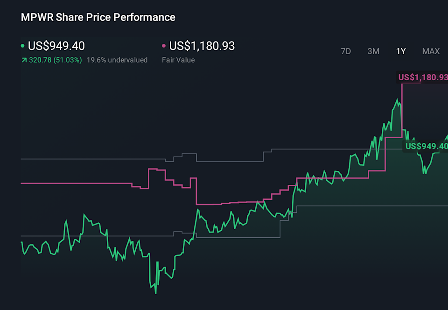Expand the 1Y period selector
448x310 pixels.
pos(401,51)
